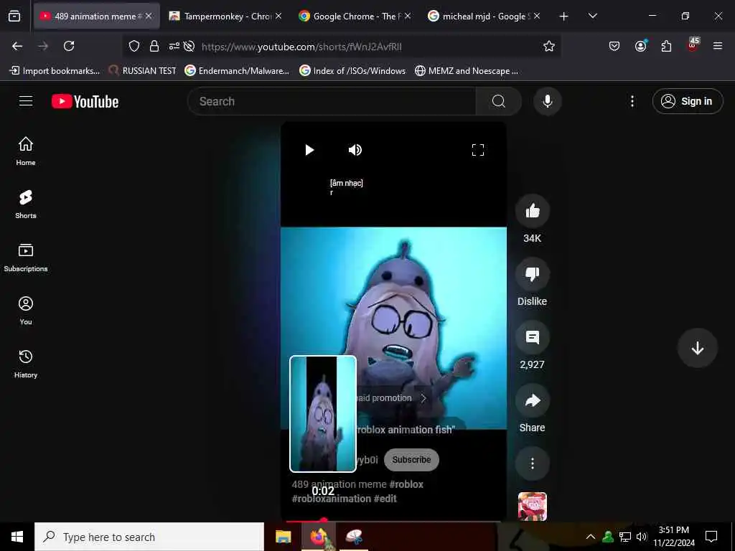Like the Short with thumbs up
This screenshot has height=551, width=735.
point(532,211)
